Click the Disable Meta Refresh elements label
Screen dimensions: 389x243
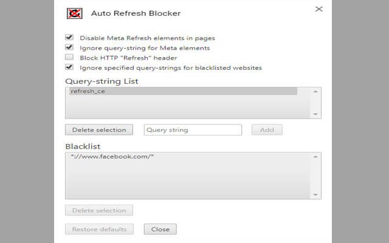(147, 38)
